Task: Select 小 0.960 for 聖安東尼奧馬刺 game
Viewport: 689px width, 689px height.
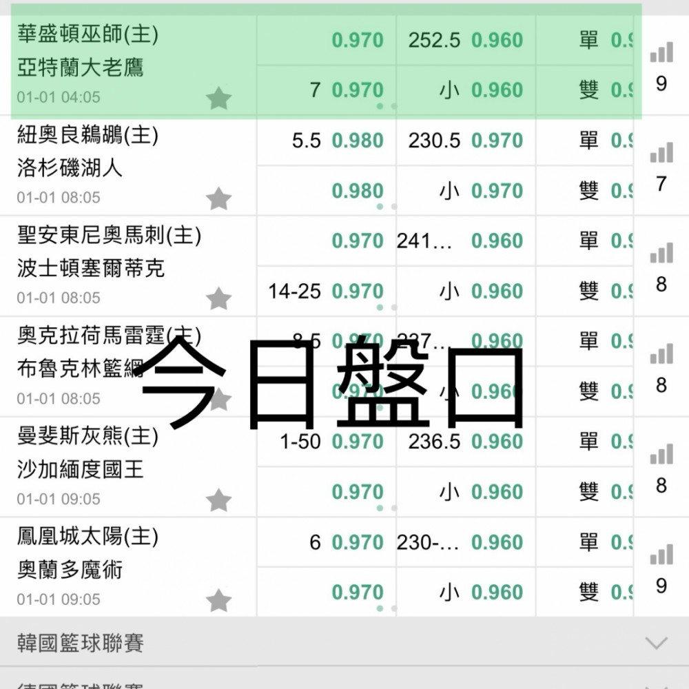Action: click(466, 291)
